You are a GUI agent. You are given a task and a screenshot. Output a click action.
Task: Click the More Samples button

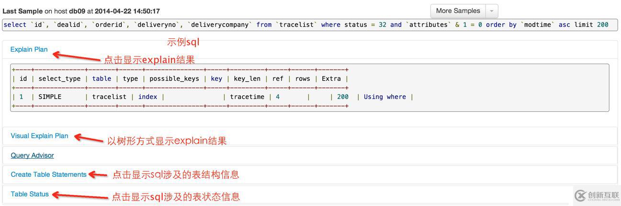point(458,11)
